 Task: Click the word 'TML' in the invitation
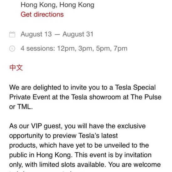[25, 107]
